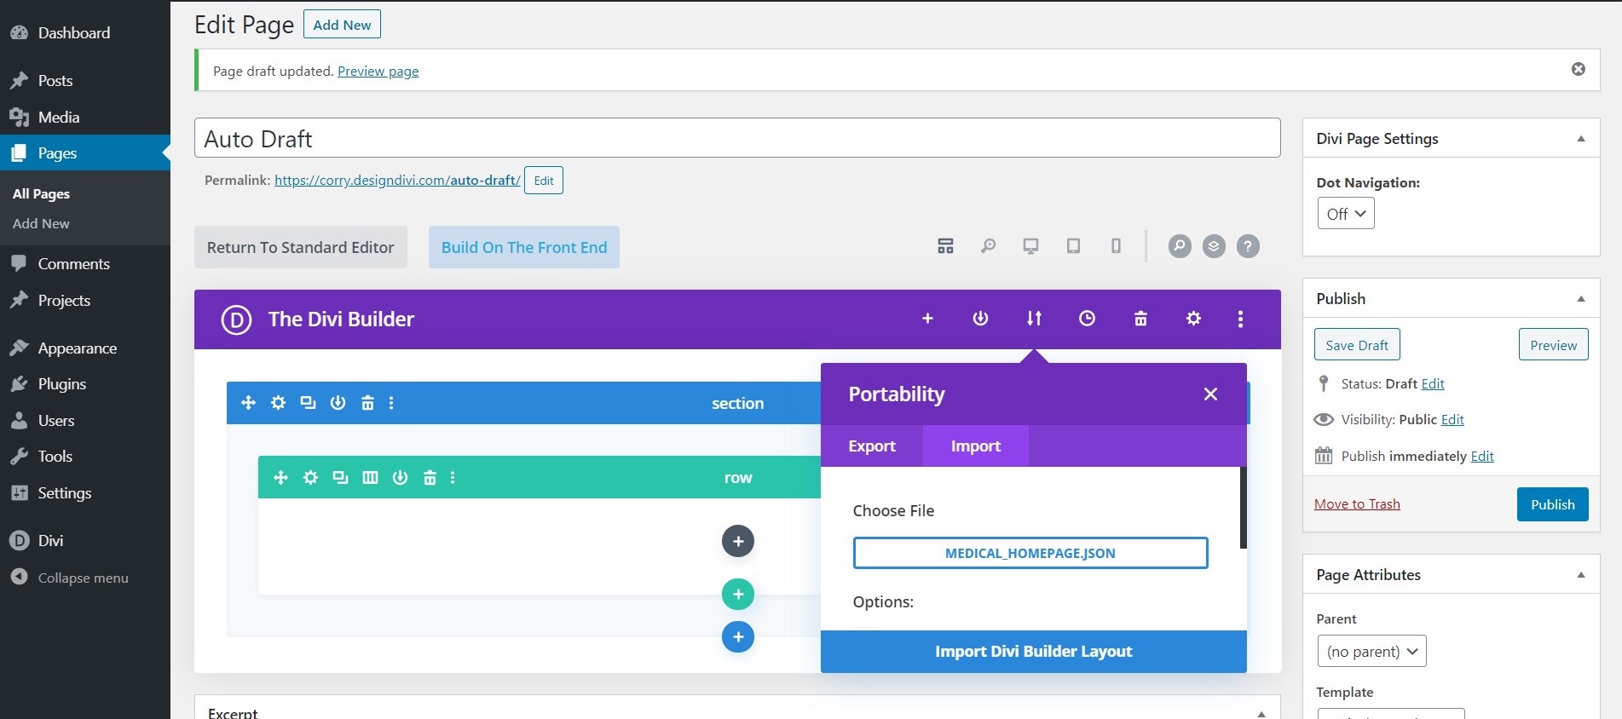Open the round help question icon
Viewport: 1622px width, 719px height.
[x=1248, y=246]
